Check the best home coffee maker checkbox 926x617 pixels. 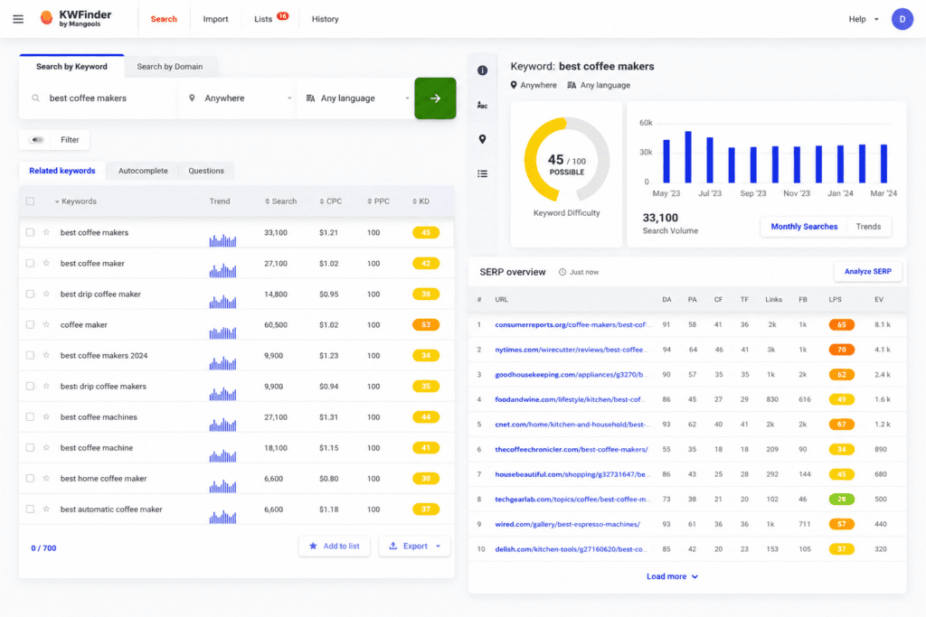click(30, 478)
